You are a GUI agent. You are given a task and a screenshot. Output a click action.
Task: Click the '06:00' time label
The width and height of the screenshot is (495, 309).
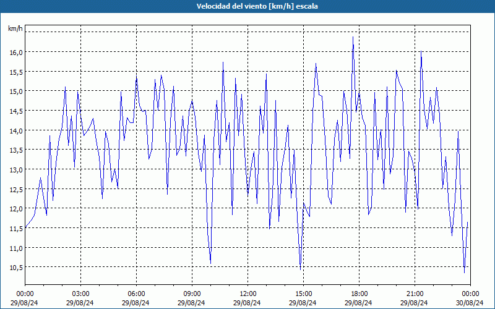pyautogui.click(x=136, y=294)
